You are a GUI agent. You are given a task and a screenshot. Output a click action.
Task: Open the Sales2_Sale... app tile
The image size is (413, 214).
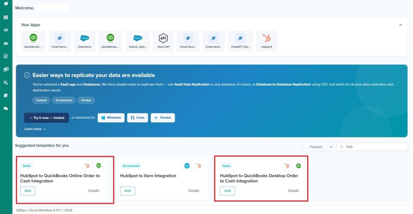click(138, 41)
